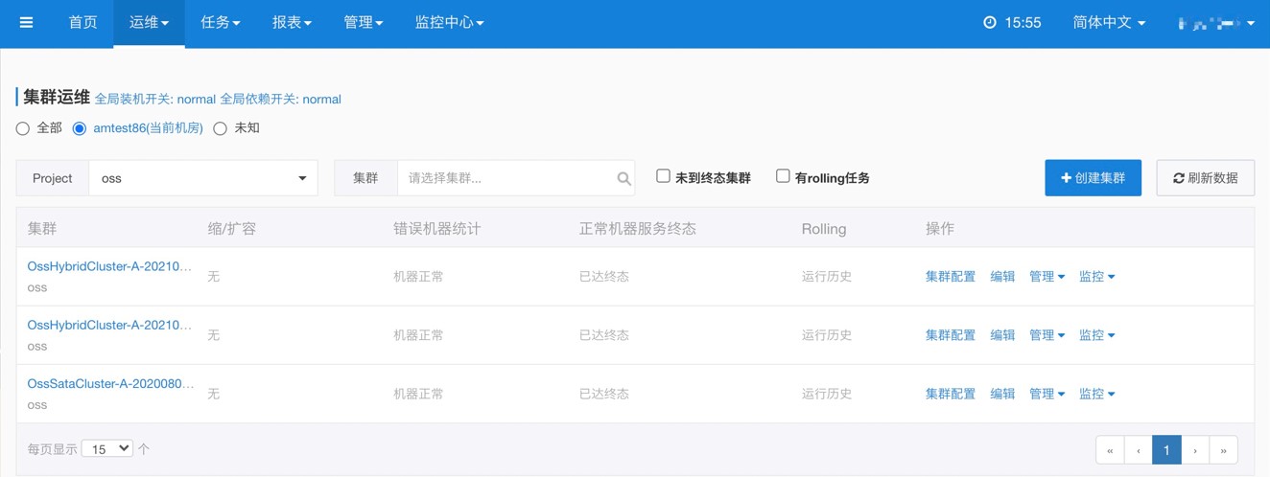Click the Rolling column header
Viewport: 1270px width, 477px height.
point(824,229)
